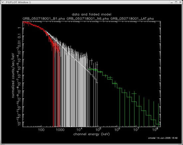The image size is (183, 145).
Task: Select the GRB_050718001_LAT.pha file label
Action: pyautogui.click(x=132, y=19)
